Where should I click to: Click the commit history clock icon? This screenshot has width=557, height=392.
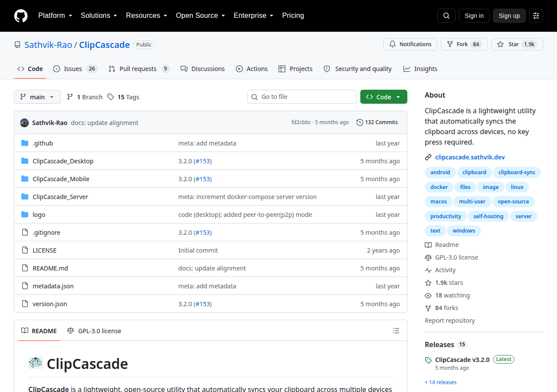tap(360, 122)
